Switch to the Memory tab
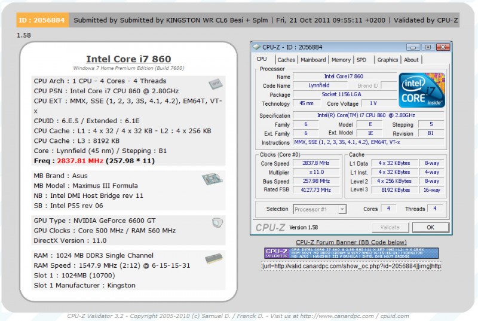The height and width of the screenshot is (321, 478). [341, 60]
